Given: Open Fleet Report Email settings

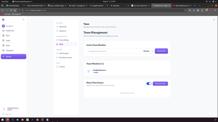Looking at the screenshot, I should [x=66, y=57].
